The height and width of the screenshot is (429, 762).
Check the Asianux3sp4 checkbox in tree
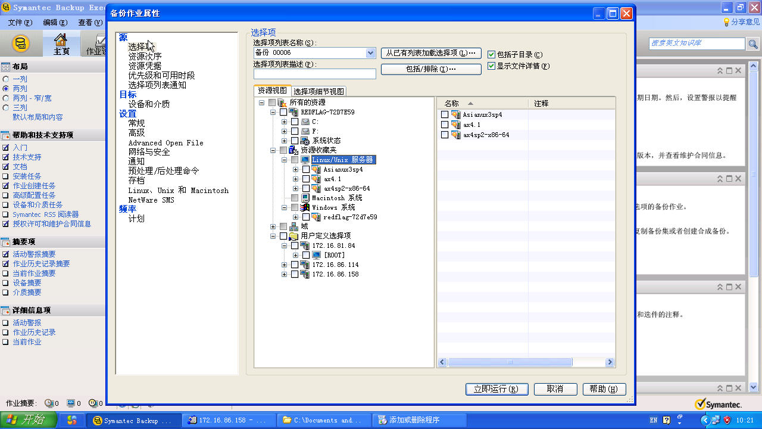click(x=306, y=170)
